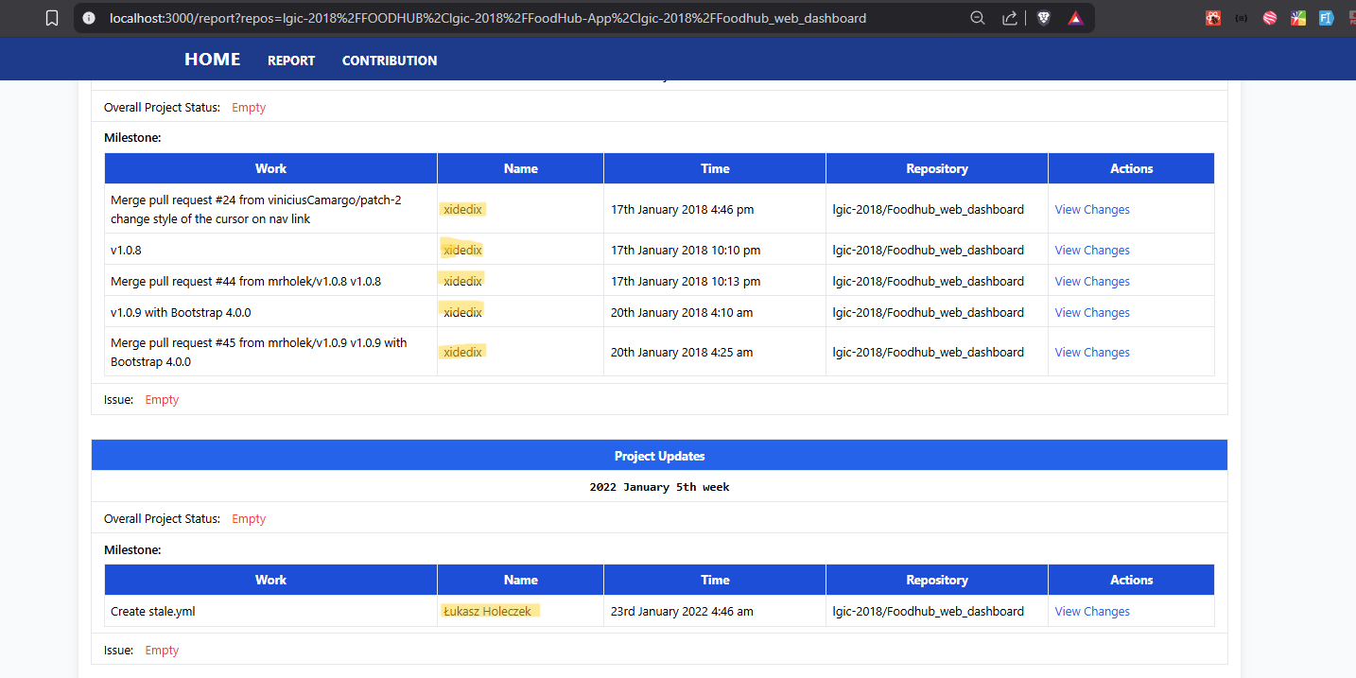Click Empty beside Issue in 2022 section

[x=162, y=651]
